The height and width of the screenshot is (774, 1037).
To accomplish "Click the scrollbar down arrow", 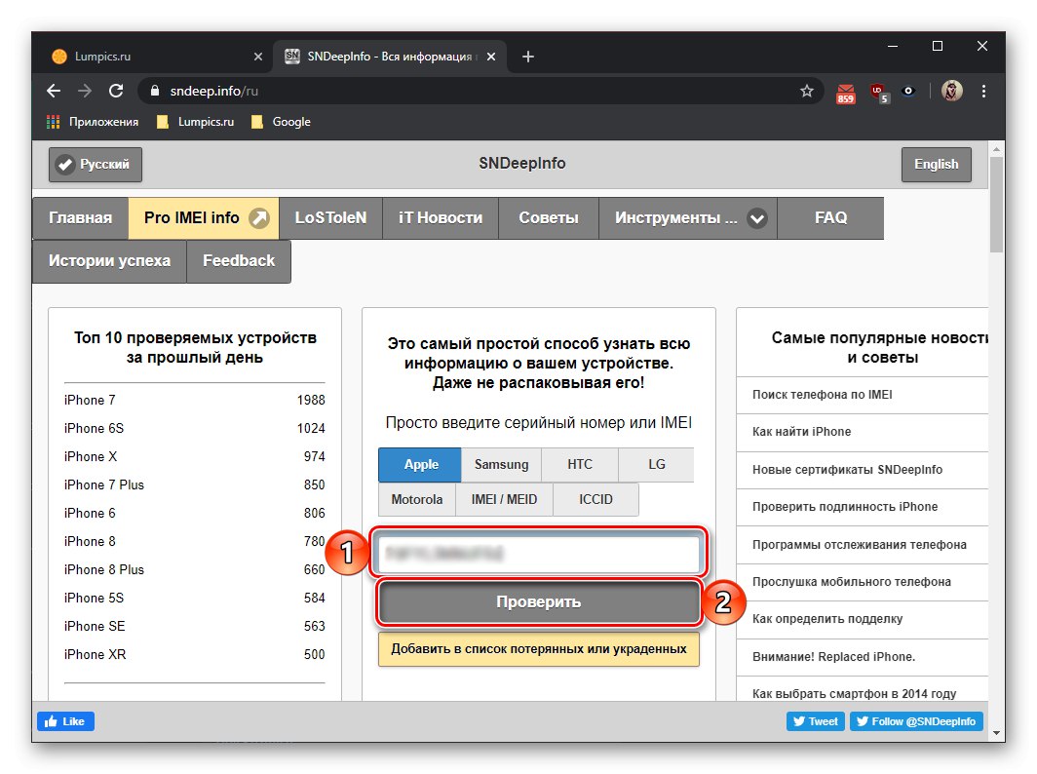I will [996, 733].
